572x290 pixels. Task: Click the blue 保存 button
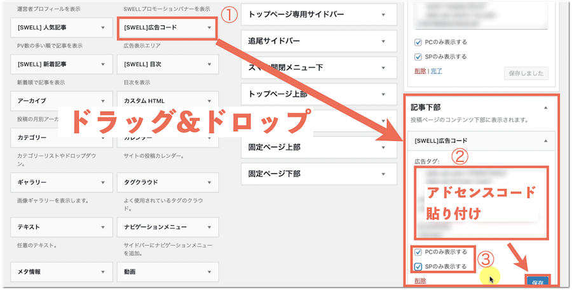point(537,282)
